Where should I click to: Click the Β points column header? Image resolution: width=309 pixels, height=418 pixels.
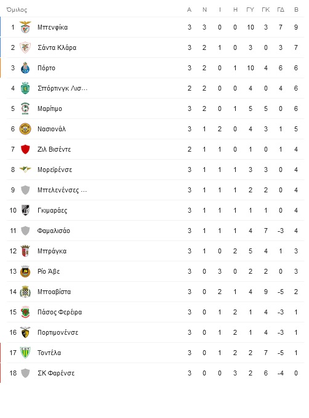click(296, 10)
